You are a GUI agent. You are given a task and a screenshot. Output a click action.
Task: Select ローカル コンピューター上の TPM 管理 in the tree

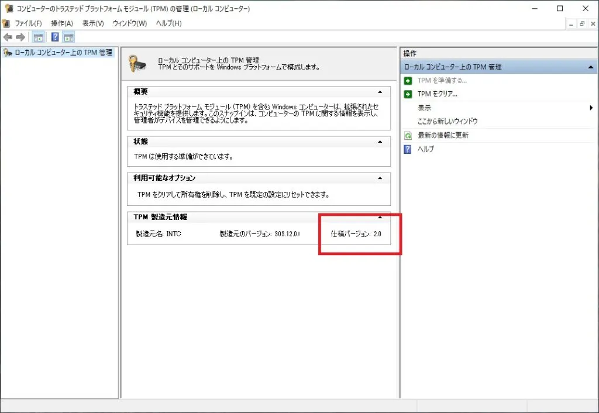click(63, 53)
